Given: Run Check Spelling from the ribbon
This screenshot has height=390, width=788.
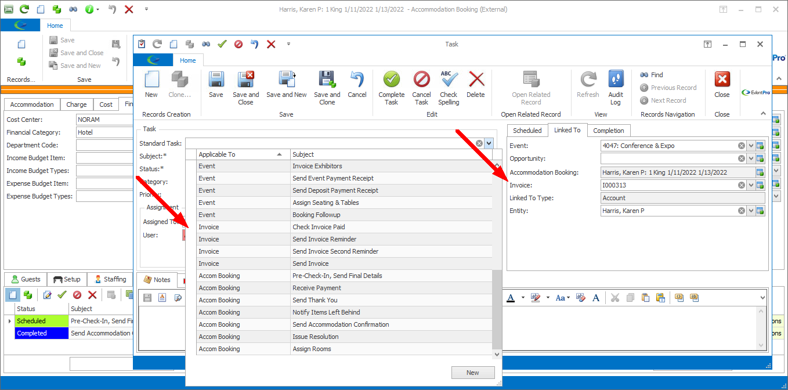Looking at the screenshot, I should coord(449,88).
